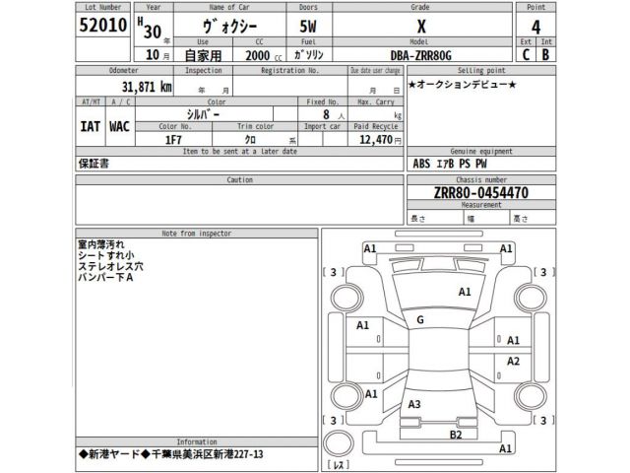The image size is (630, 473).
Task: Select the 新港ヤード address line
Action: point(171,454)
